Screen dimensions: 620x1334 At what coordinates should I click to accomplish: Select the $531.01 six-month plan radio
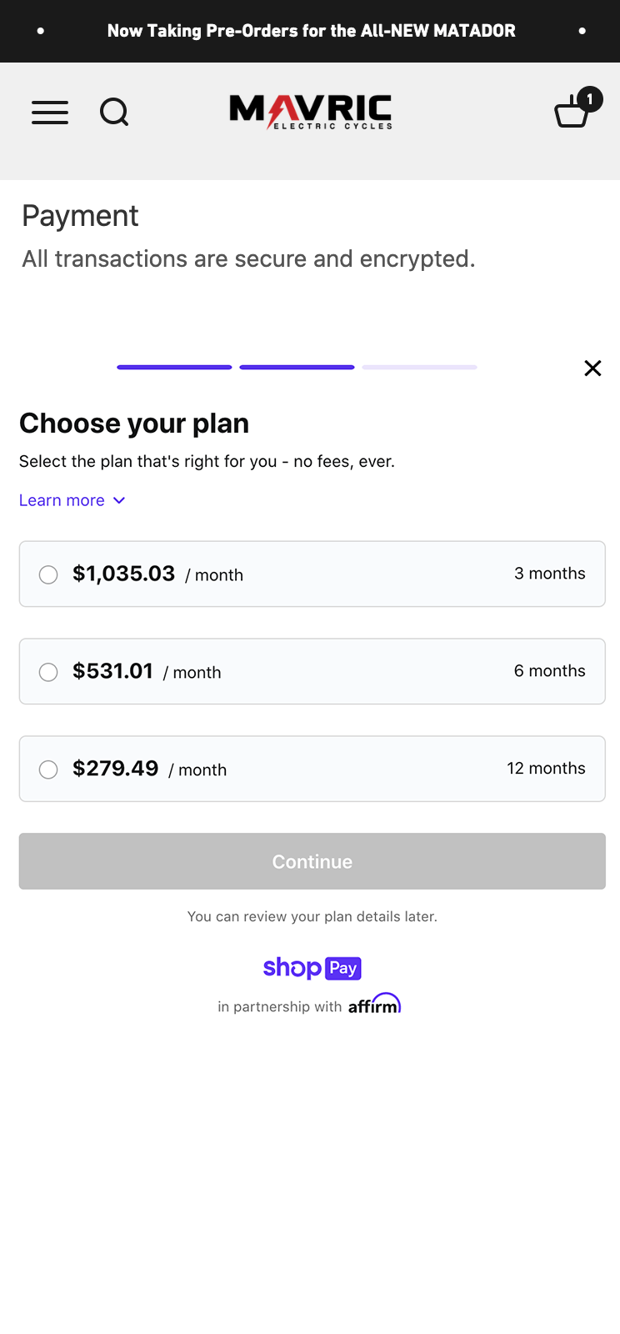(48, 672)
